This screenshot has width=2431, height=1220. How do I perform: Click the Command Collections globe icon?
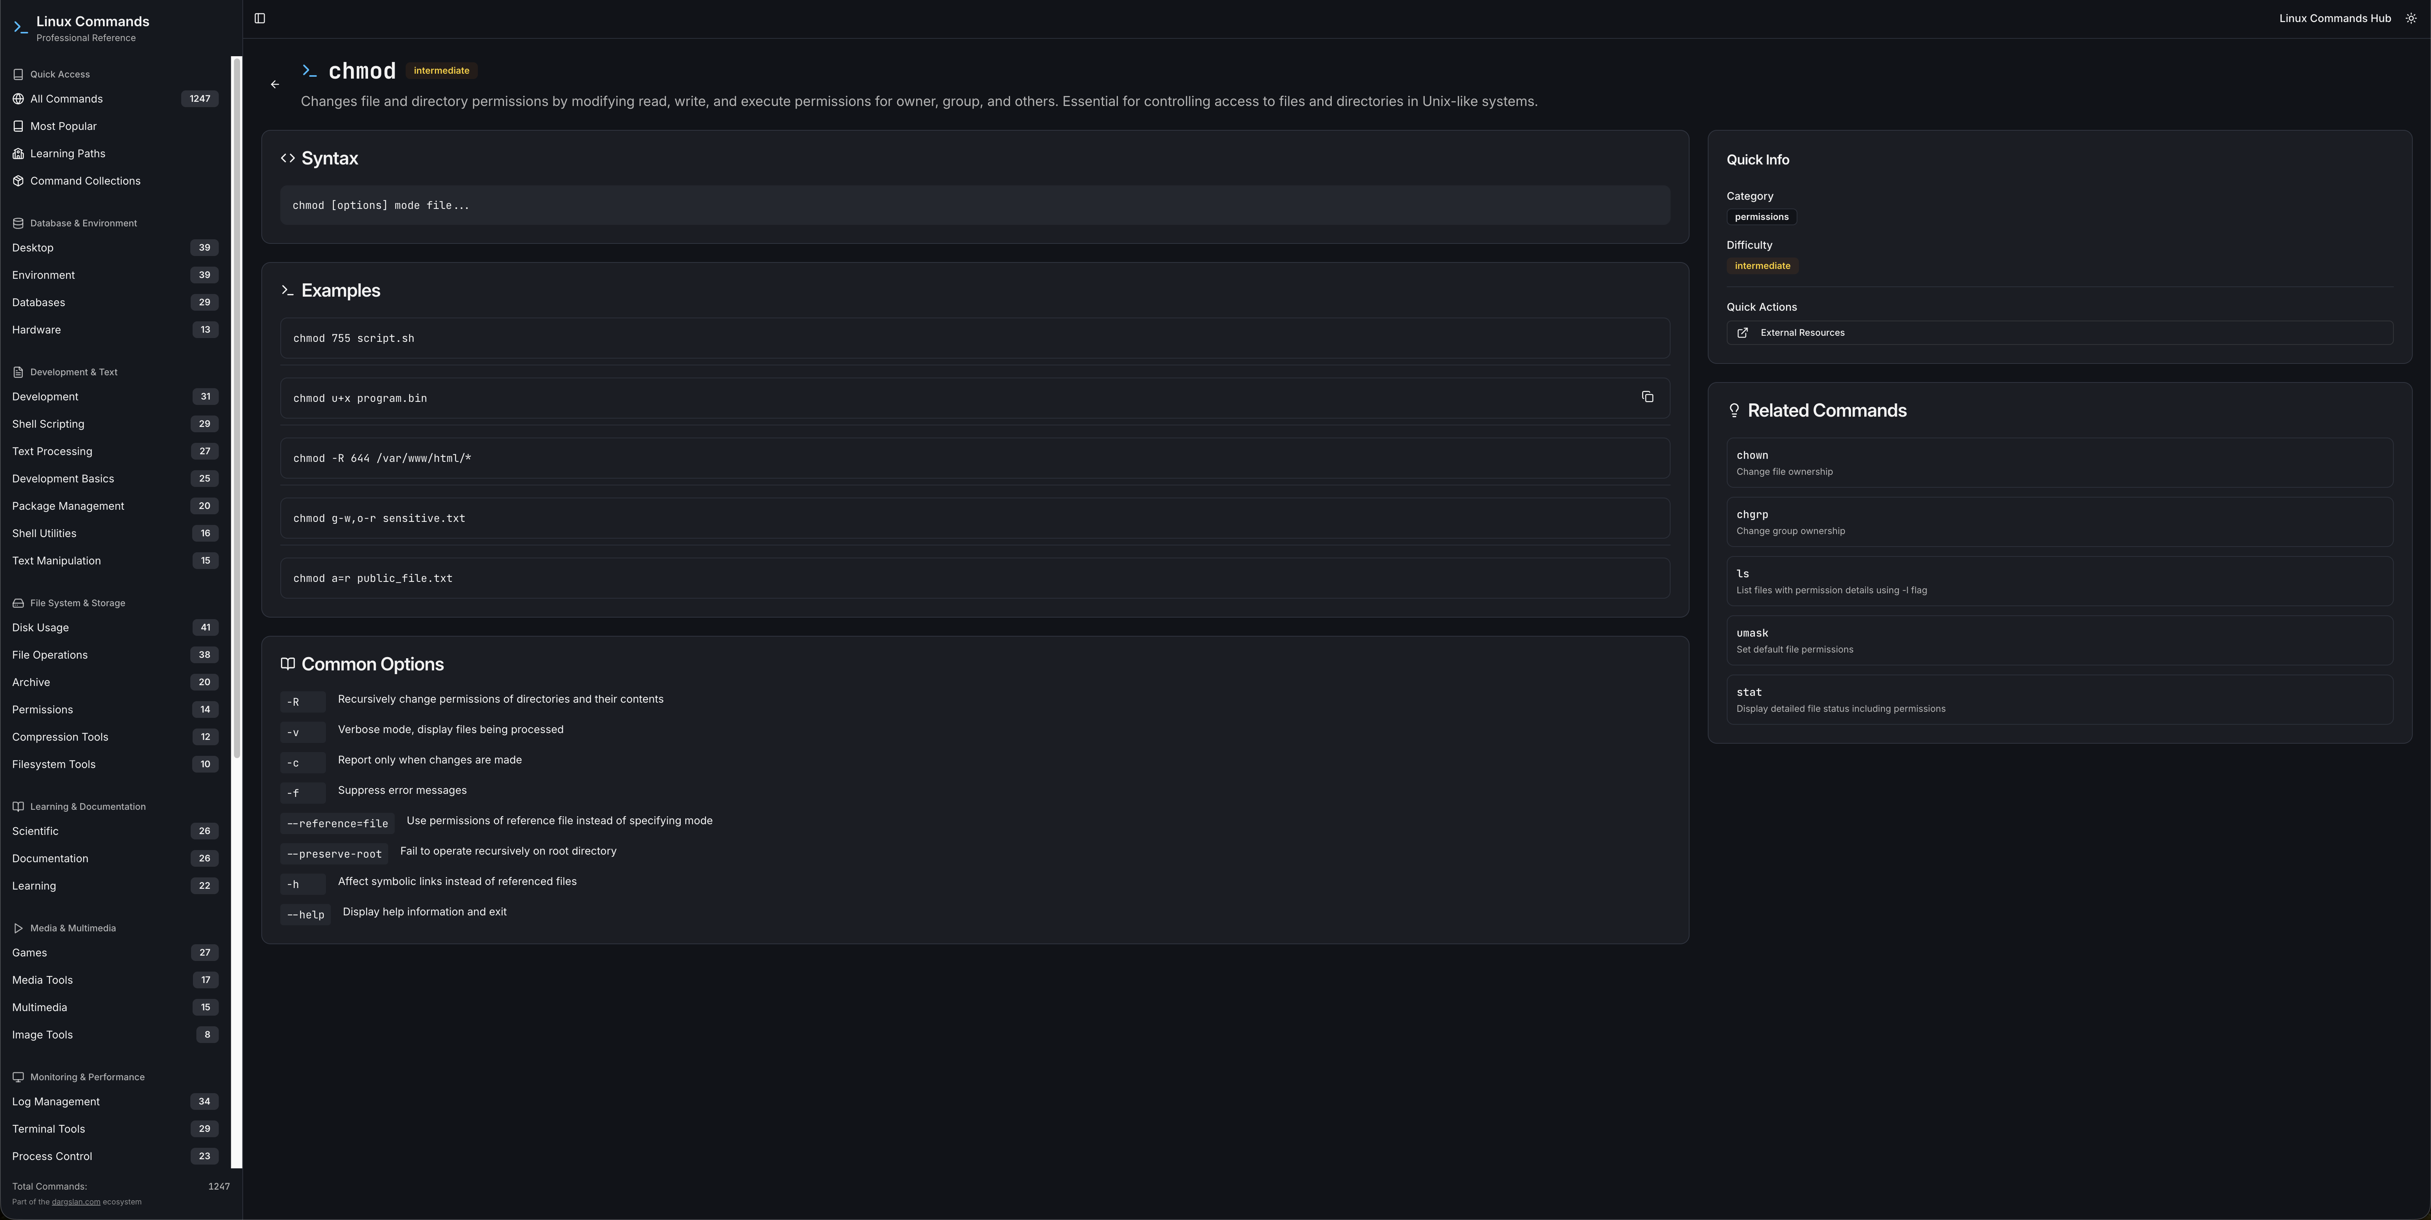coord(18,180)
